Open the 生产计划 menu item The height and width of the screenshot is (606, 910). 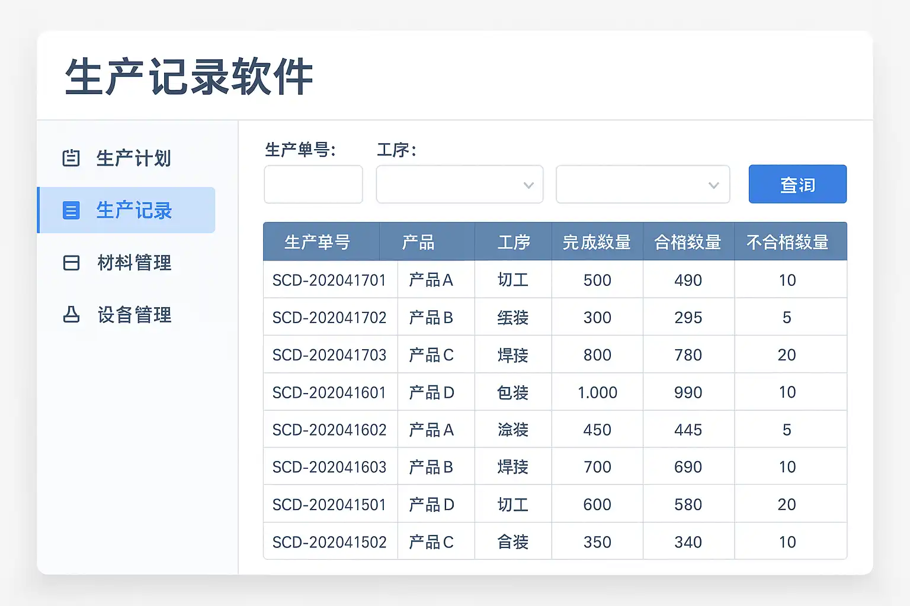tap(133, 158)
